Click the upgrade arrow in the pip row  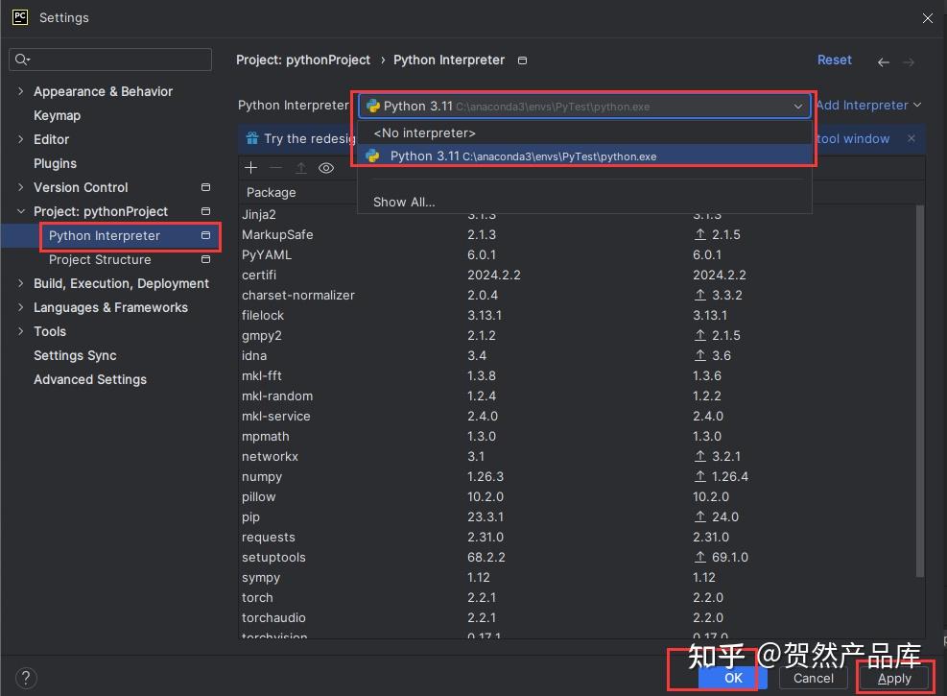[700, 516]
